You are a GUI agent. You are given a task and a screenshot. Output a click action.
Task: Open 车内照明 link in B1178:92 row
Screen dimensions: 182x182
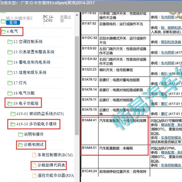coord(167,17)
